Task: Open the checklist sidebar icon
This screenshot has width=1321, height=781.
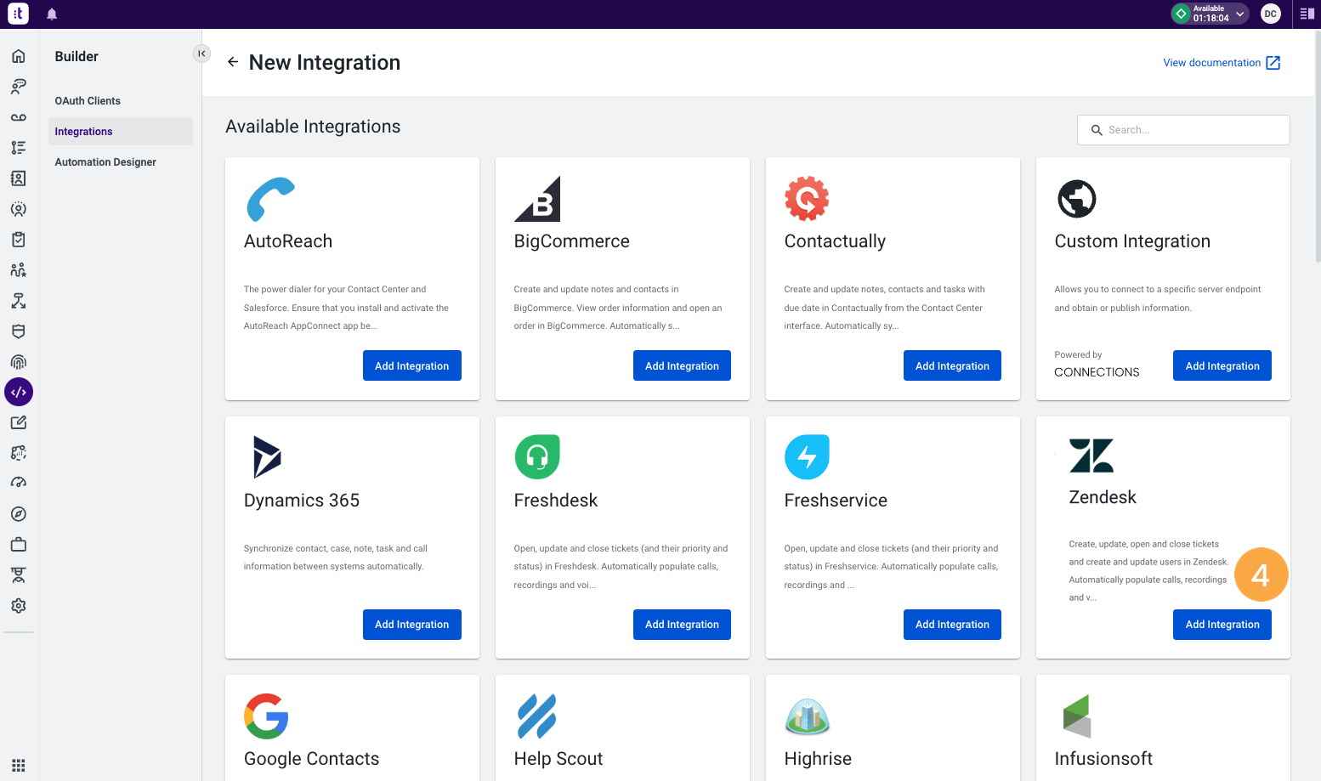Action: tap(19, 148)
